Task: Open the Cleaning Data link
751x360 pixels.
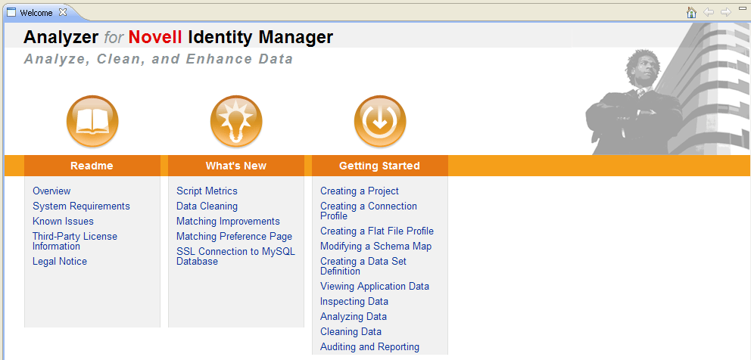Action: point(351,332)
